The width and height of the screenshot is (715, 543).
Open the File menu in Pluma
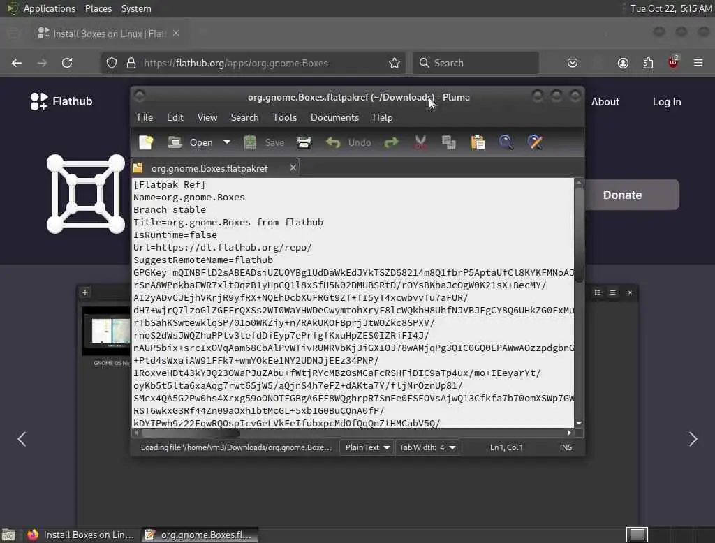pos(145,118)
